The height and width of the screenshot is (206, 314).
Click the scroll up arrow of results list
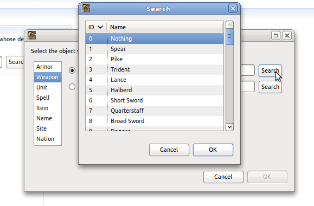point(229,25)
